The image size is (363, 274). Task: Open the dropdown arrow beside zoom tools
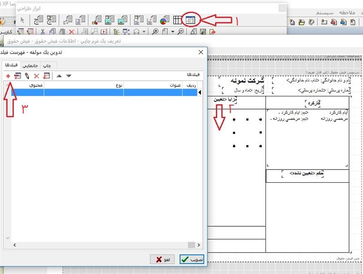click(x=172, y=32)
